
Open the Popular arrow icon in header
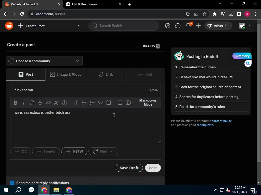[x=168, y=26]
